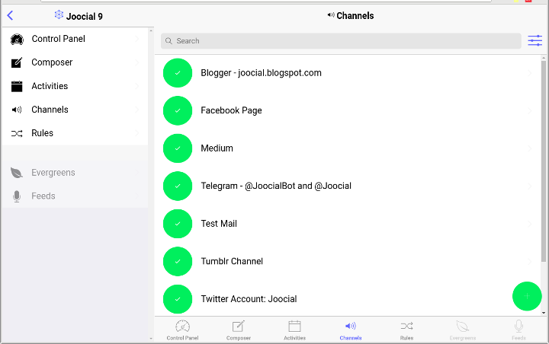Click the Search channels input field
This screenshot has height=344, width=549.
click(x=341, y=41)
